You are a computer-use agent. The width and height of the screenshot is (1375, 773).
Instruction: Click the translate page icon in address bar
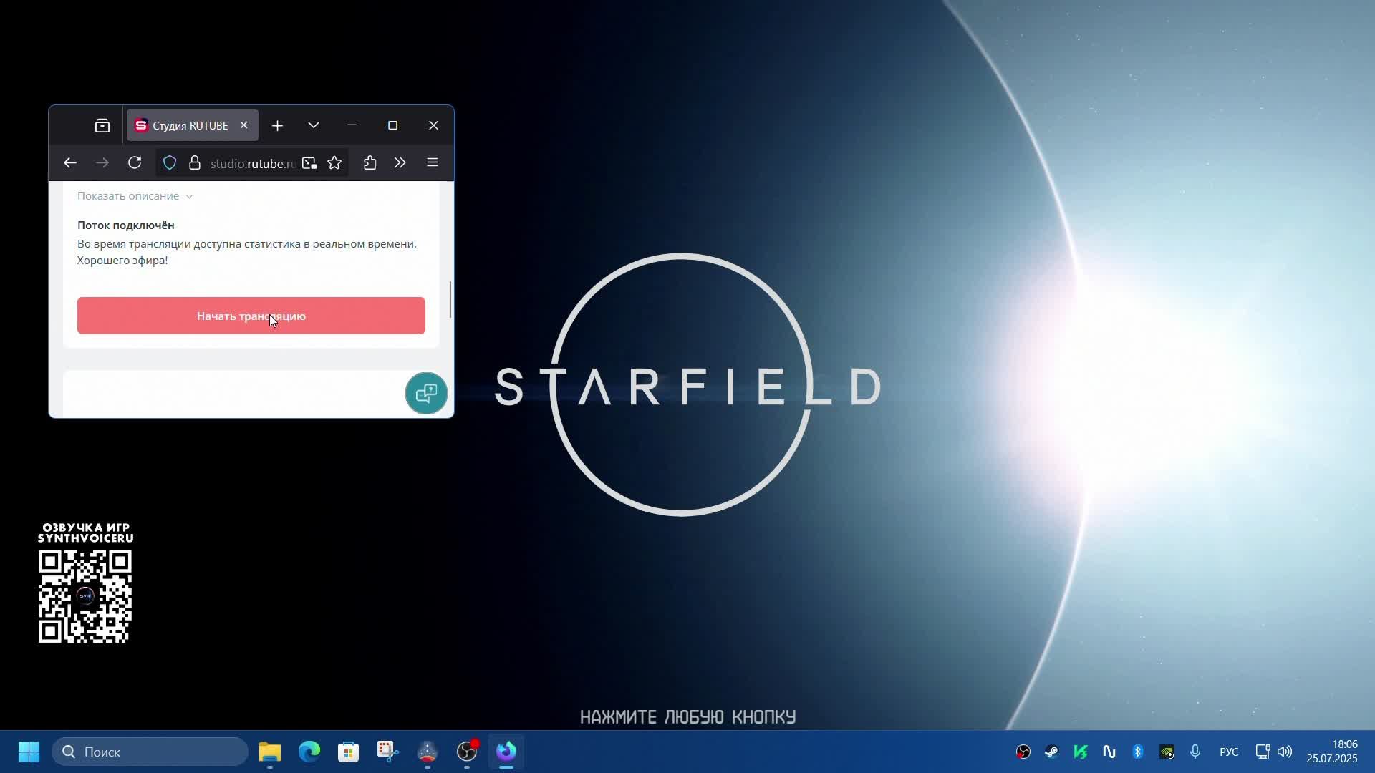309,163
